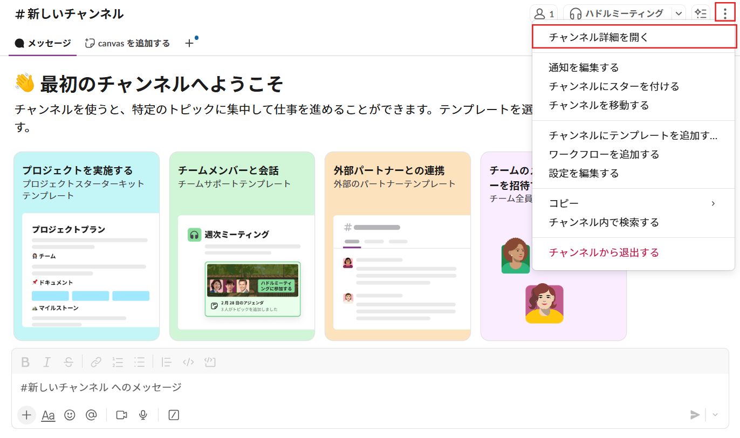
Task: Open the plus attachment button in composer
Action: coord(27,415)
